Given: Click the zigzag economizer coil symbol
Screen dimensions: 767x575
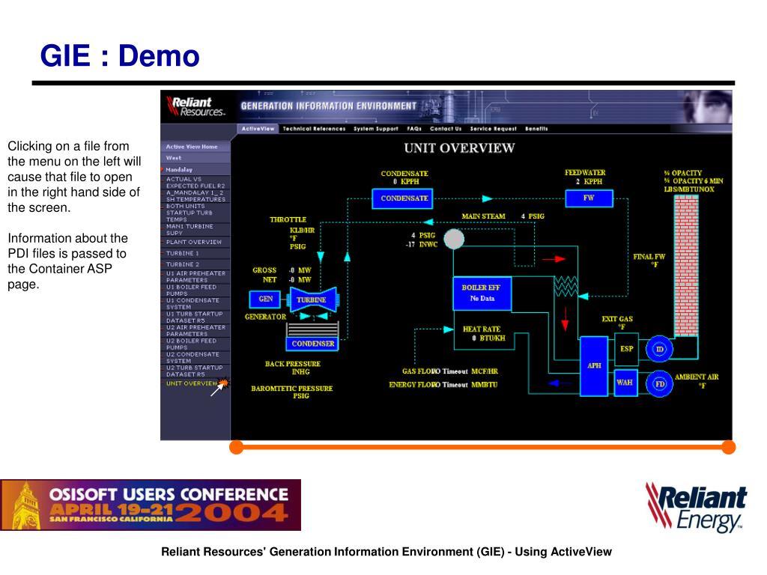Looking at the screenshot, I should (566, 287).
